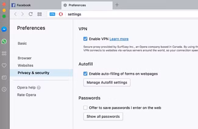Click the Opera help question mark icon
198x129 pixels.
(x=39, y=88)
